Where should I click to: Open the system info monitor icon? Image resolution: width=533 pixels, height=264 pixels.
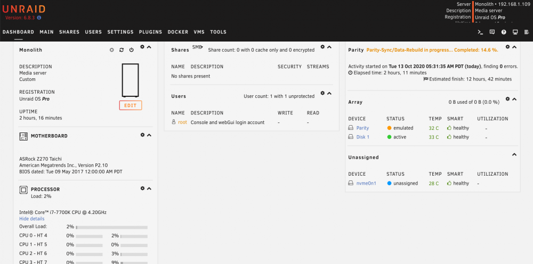pos(515,32)
